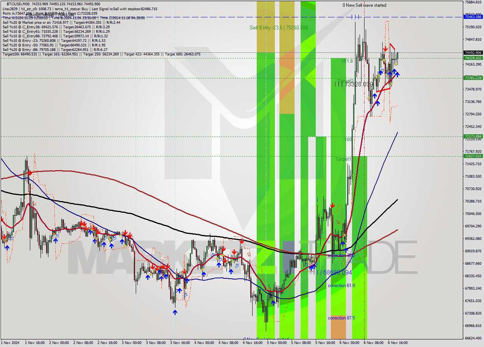Viewport: 484px width, 347px height.
Task: Click the current price tag 74492.906
Action: click(473, 53)
